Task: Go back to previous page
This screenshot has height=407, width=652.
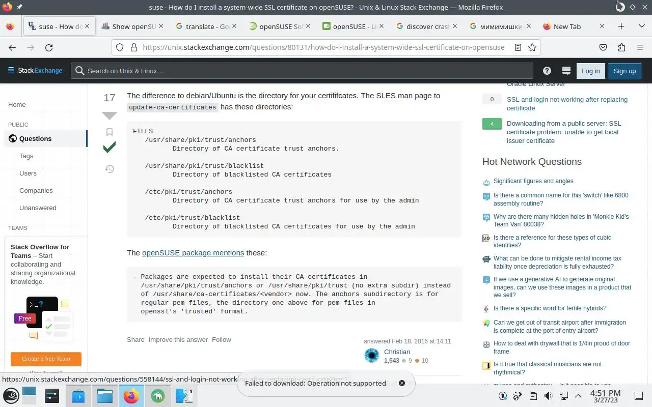Action: (x=12, y=47)
